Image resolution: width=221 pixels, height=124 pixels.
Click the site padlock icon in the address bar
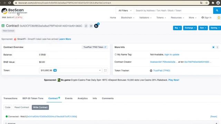pyautogui.click(x=16, y=3)
